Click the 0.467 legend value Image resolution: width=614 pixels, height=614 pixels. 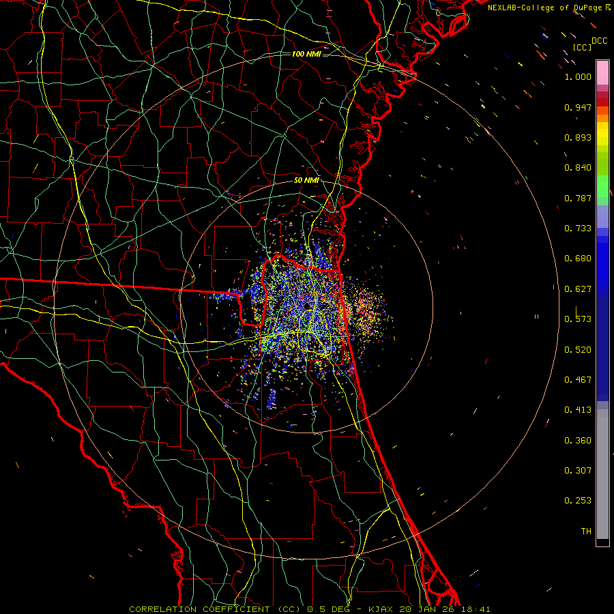[x=578, y=380]
